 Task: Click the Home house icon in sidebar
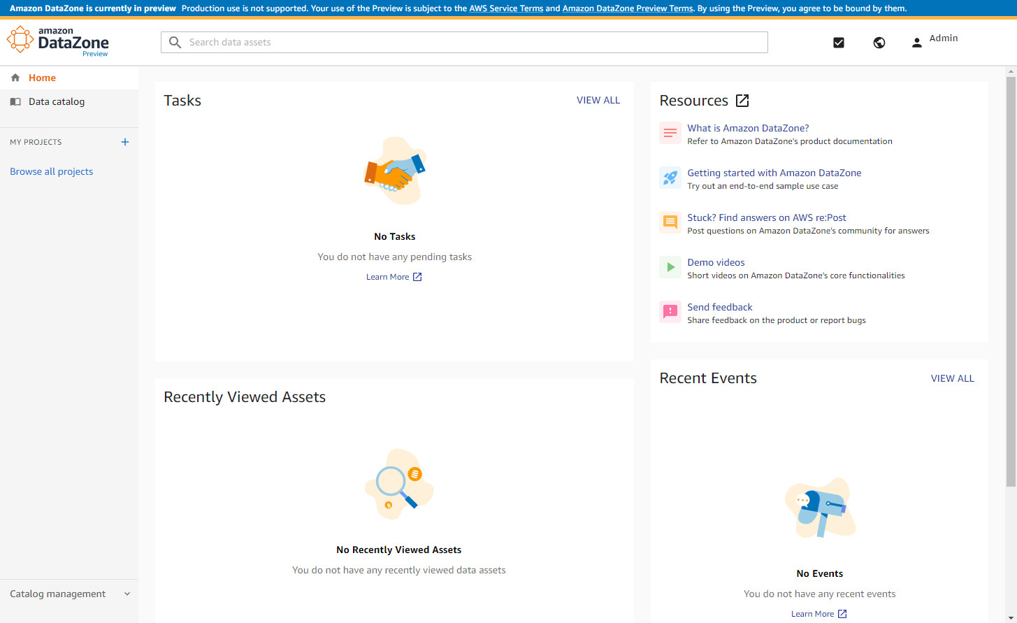pyautogui.click(x=15, y=78)
